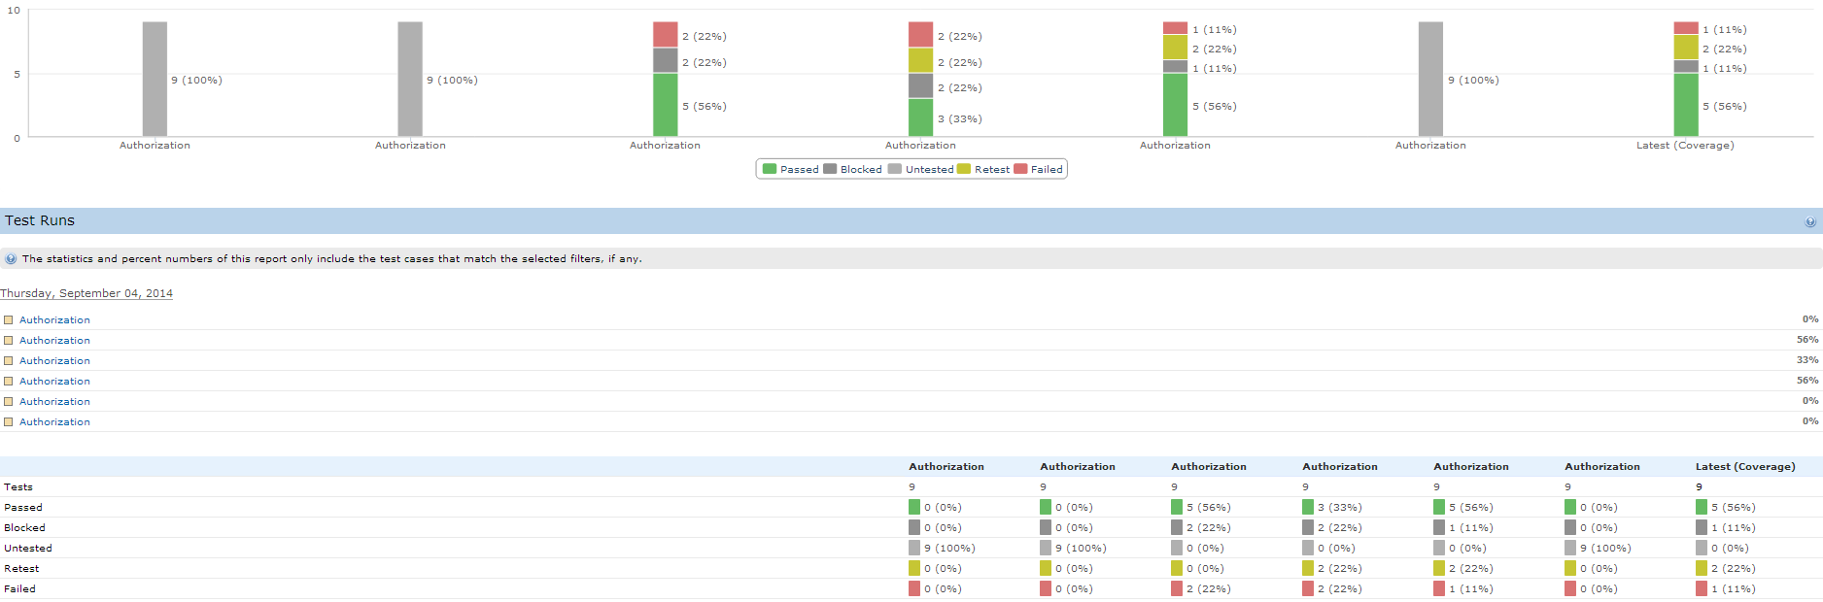Click the Blocked row label in table
Screen dimensions: 1823x602
point(24,528)
